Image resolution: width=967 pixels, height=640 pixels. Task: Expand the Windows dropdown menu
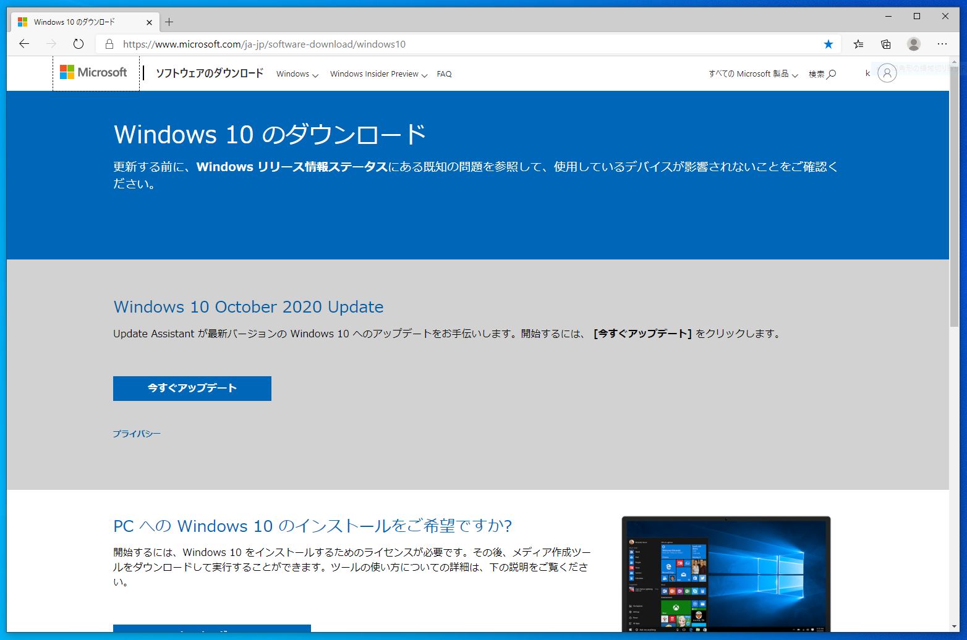tap(297, 74)
